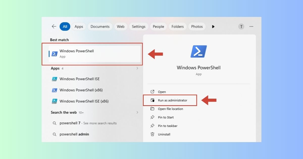Open the three-dots more options menu

point(251,26)
